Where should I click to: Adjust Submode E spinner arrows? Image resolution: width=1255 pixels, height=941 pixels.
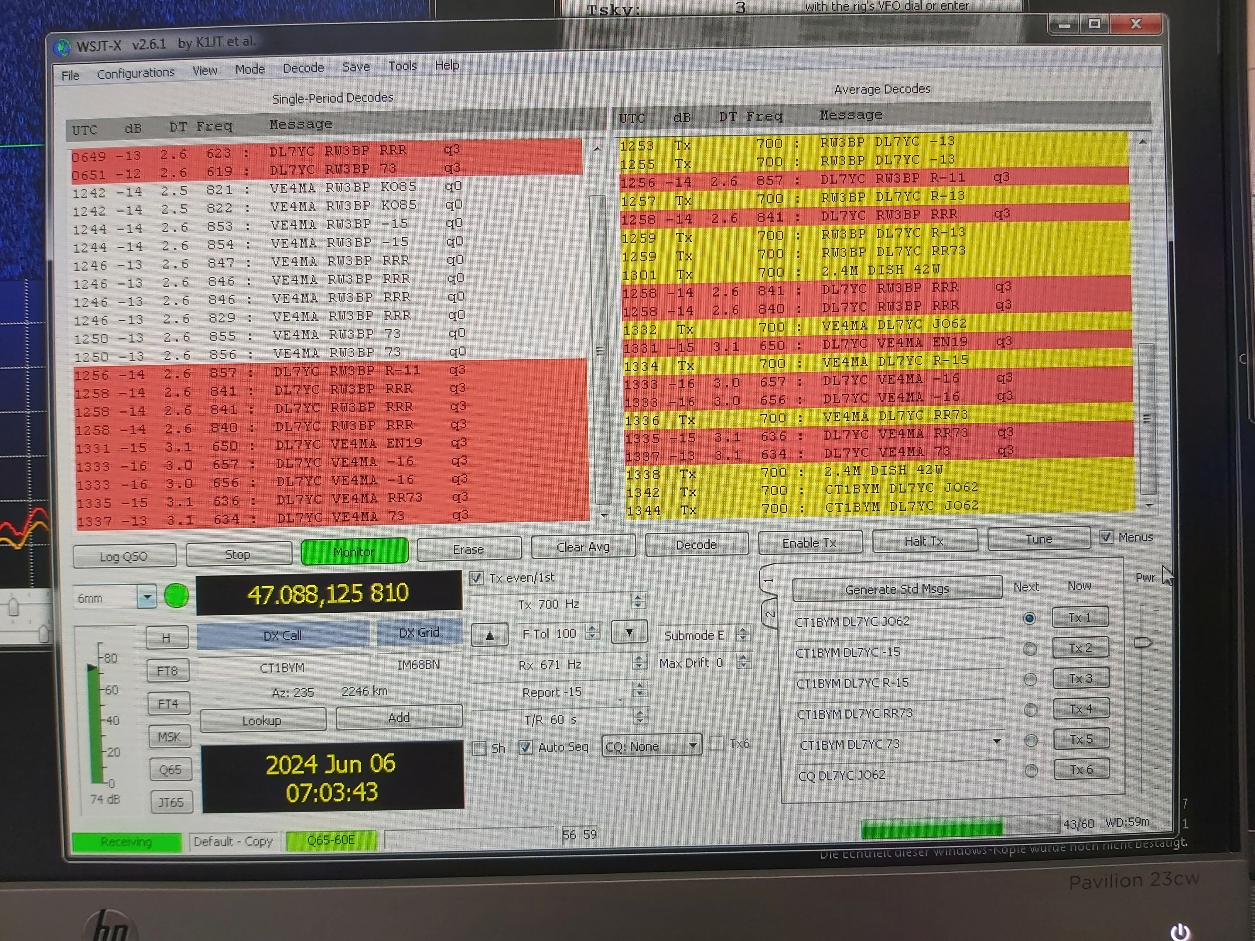(743, 634)
